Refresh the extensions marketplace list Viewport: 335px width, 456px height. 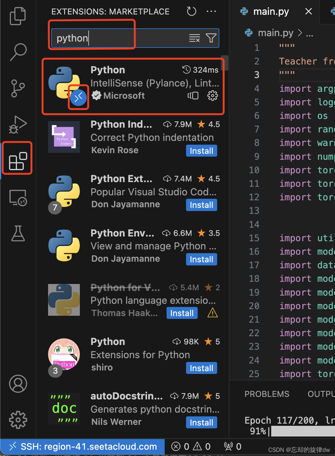tap(191, 12)
